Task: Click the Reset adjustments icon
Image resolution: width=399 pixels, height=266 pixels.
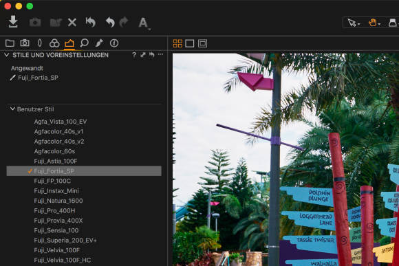Action: (91, 23)
